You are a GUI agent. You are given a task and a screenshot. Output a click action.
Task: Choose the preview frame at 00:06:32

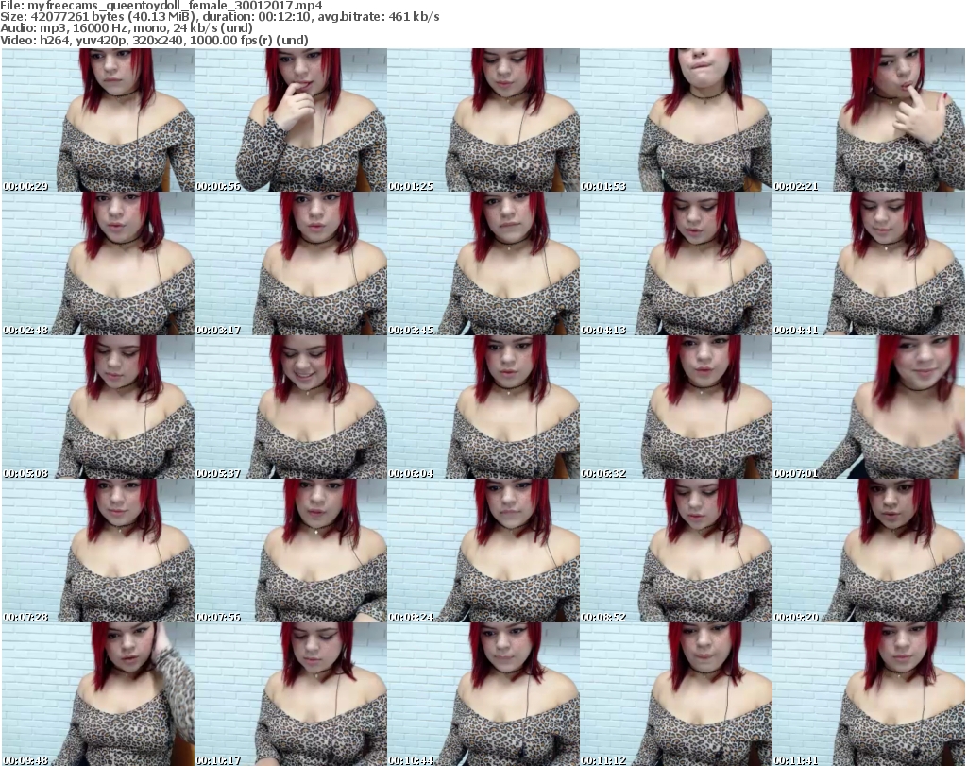click(676, 408)
